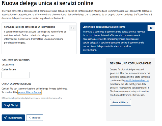The height and width of the screenshot is (126, 162).
Task: Click the 'Nuova delega unica ai servizi online' page title
Action: (47, 4)
